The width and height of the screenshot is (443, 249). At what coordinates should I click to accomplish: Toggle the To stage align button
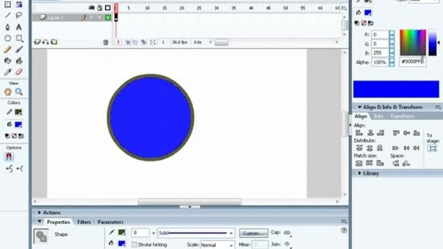coord(433,149)
